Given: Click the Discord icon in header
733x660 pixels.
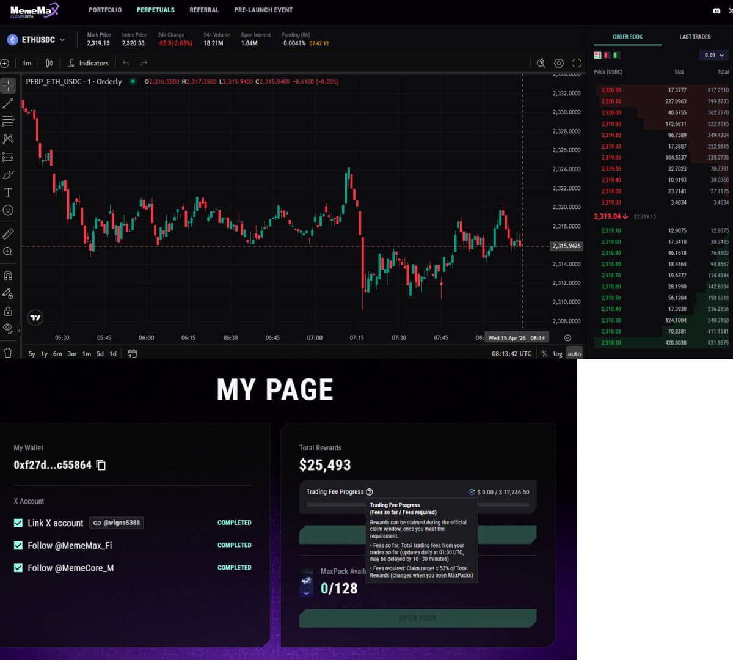Looking at the screenshot, I should [717, 10].
